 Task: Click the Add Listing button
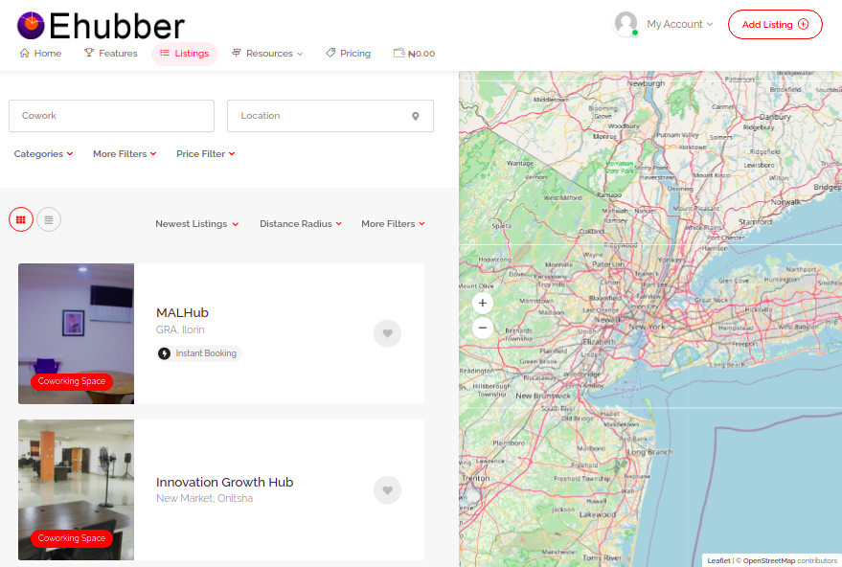tap(775, 25)
